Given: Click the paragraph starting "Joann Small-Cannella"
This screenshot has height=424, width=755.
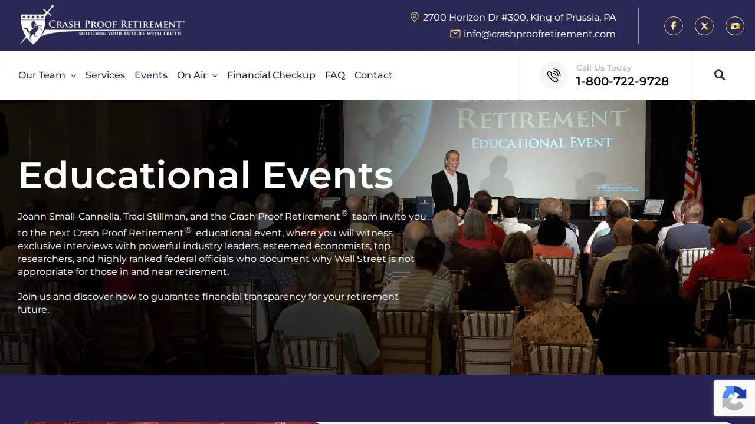Looking at the screenshot, I should coord(222,244).
